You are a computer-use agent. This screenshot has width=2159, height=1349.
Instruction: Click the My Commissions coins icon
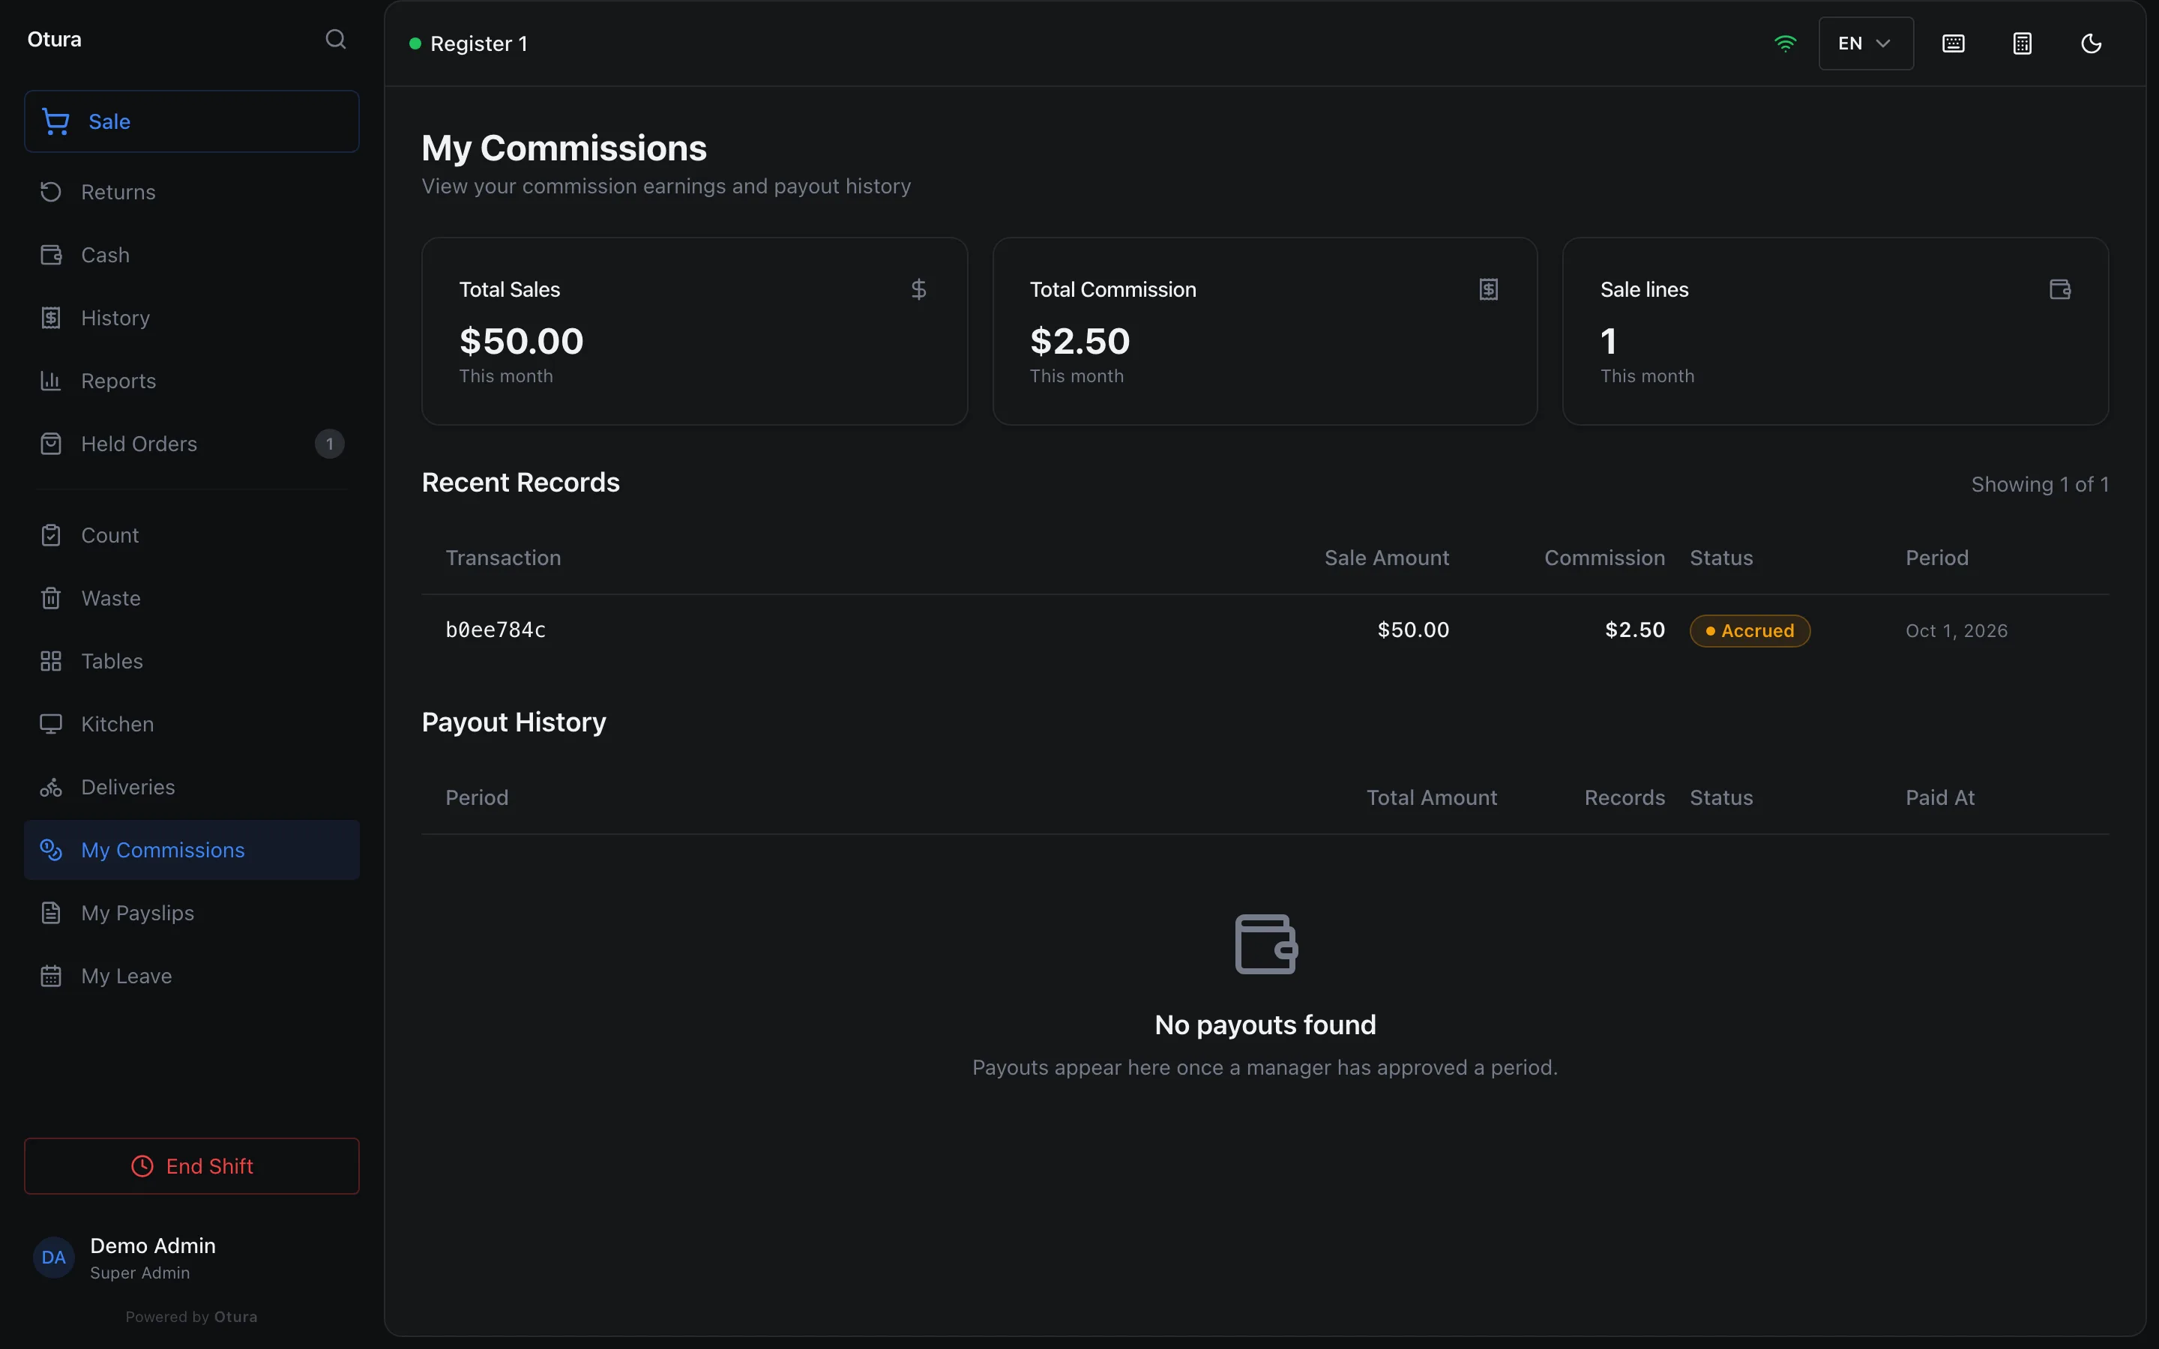pos(51,851)
